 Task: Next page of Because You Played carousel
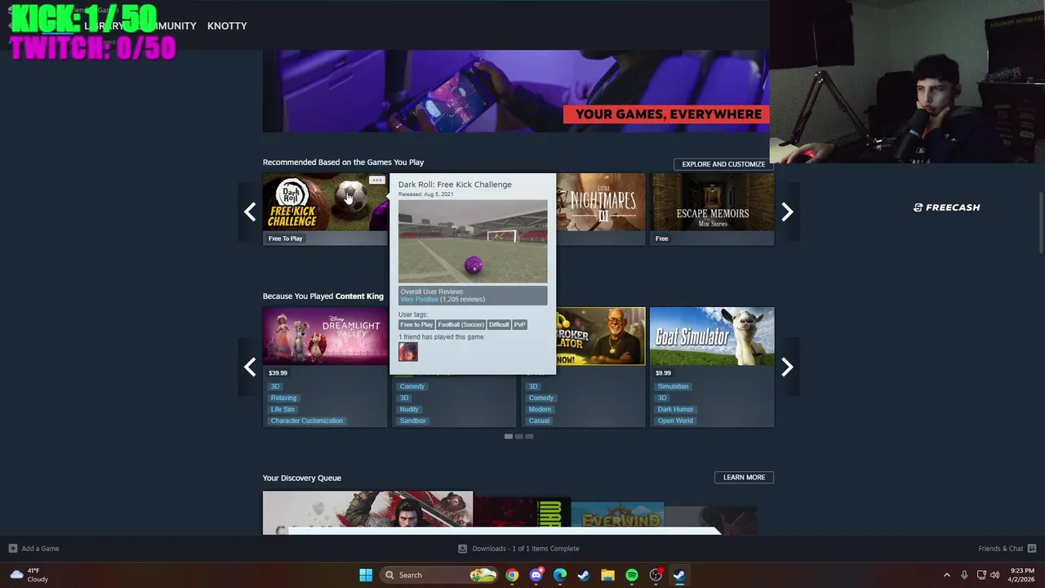point(787,367)
